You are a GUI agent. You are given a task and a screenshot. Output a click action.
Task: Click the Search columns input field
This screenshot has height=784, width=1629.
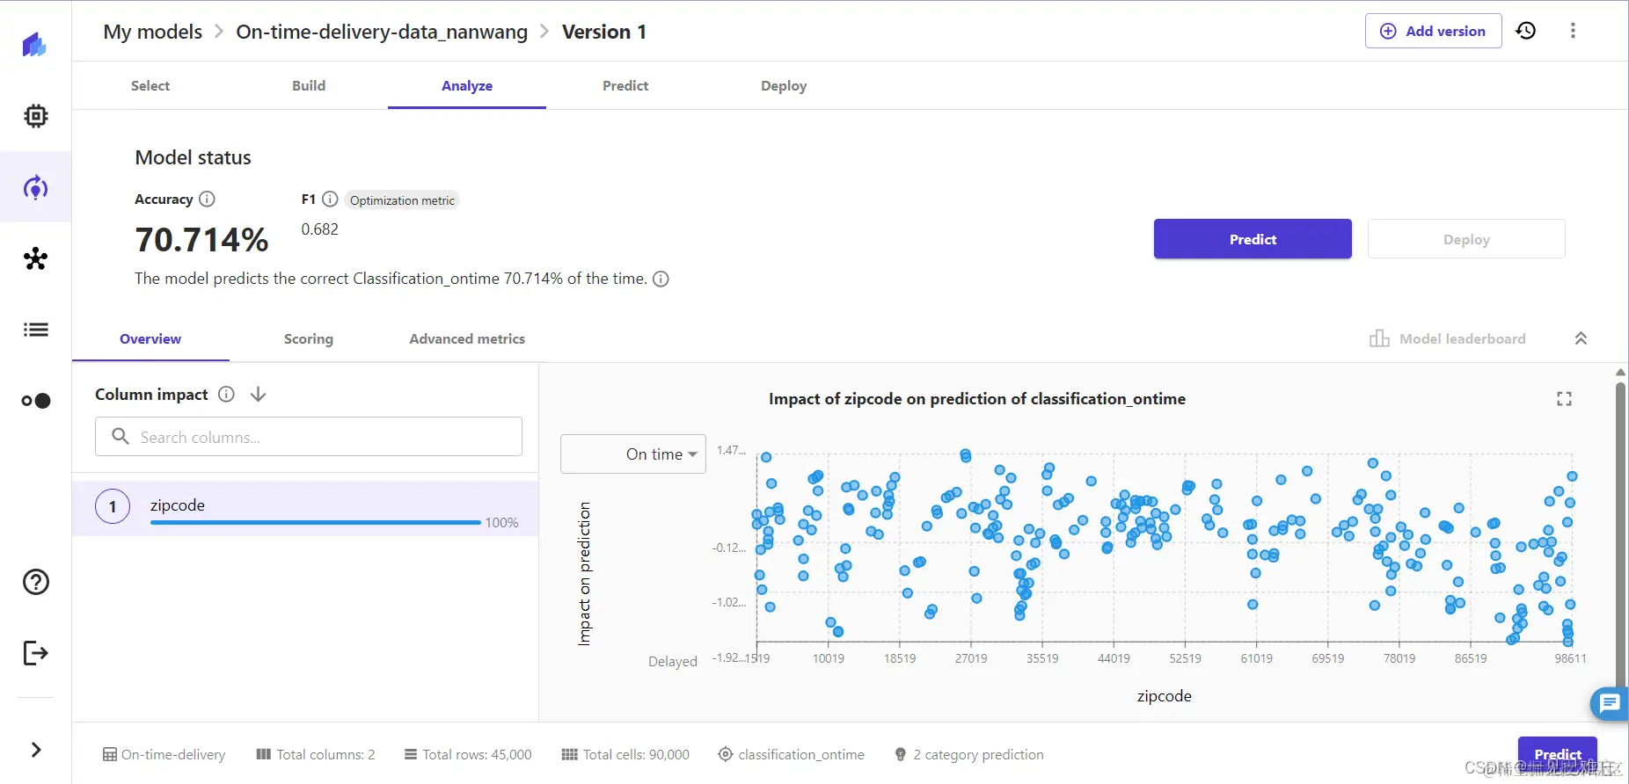point(309,437)
